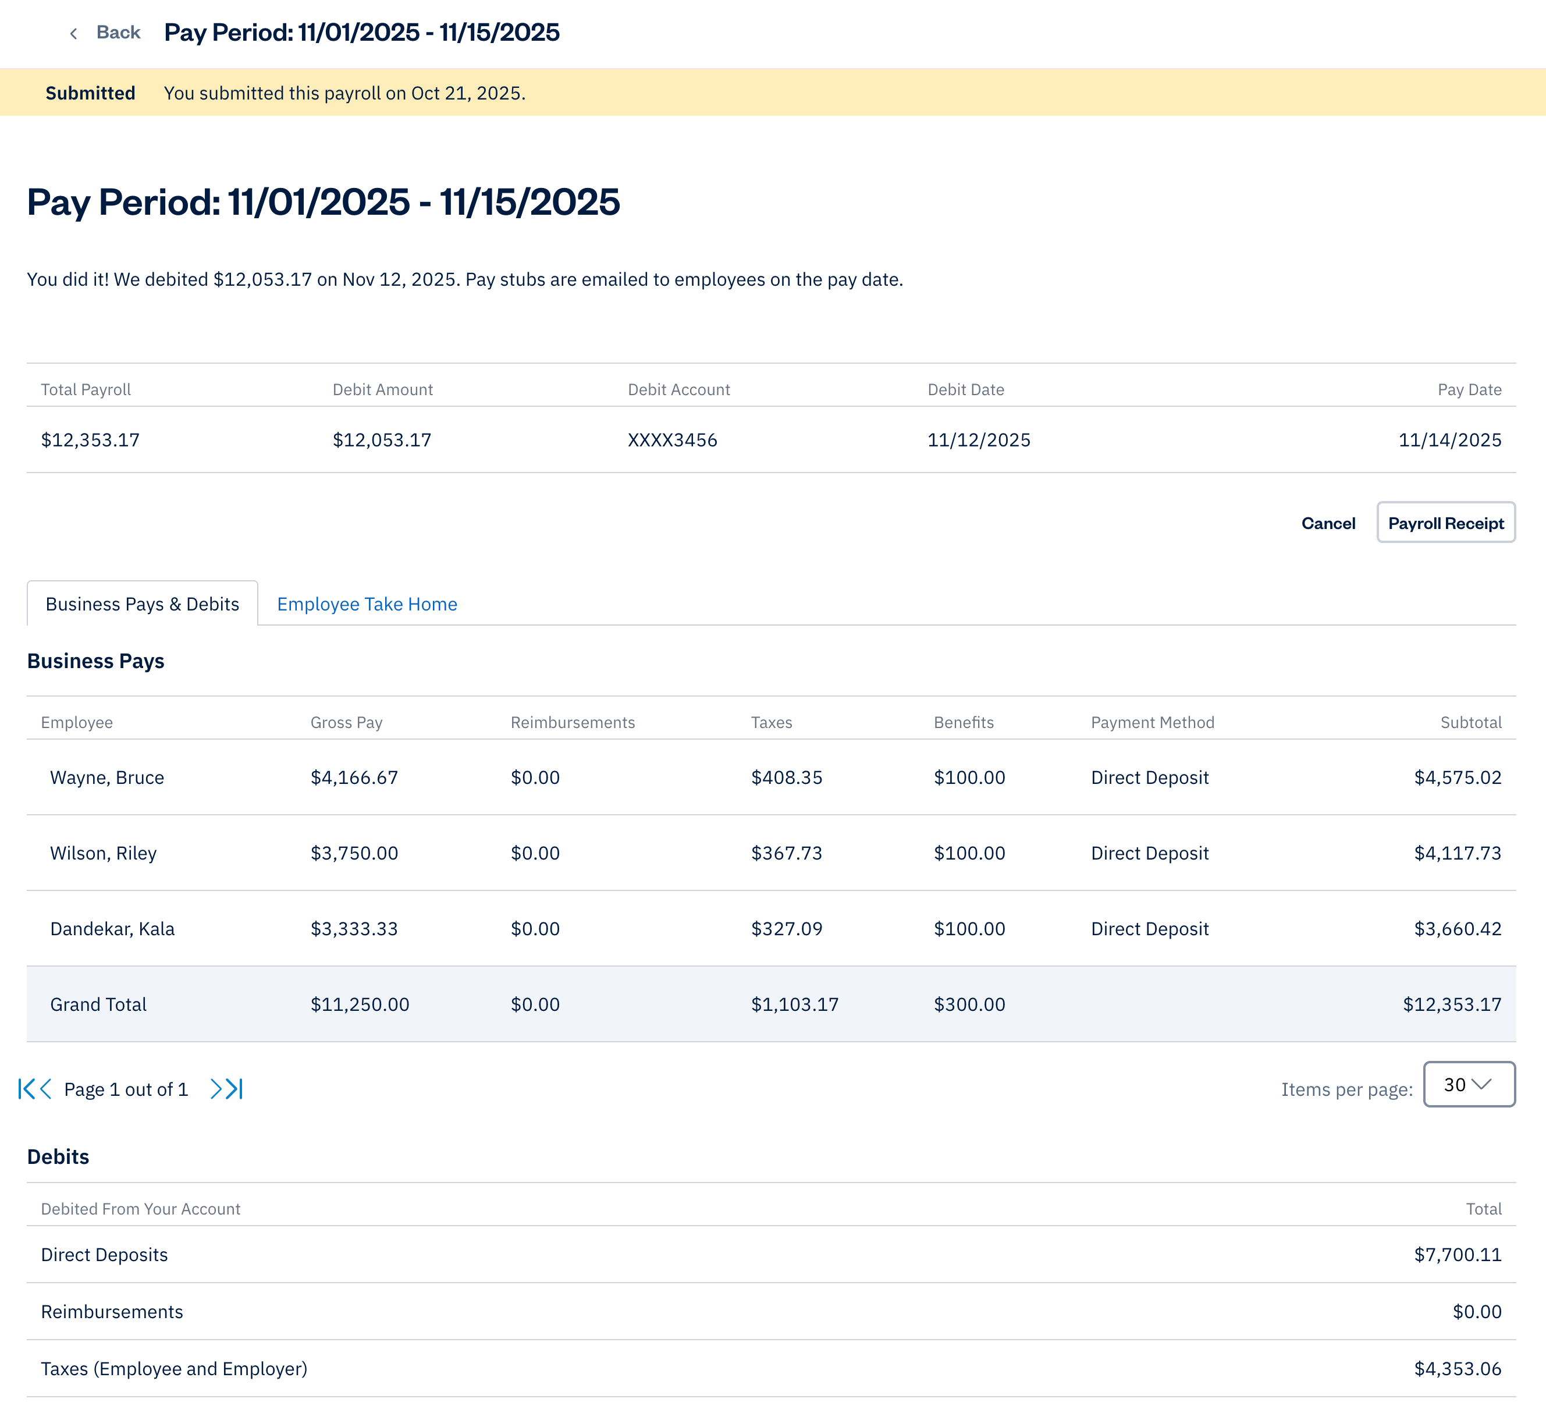Select the Business Pays & Debits tab

tap(142, 605)
